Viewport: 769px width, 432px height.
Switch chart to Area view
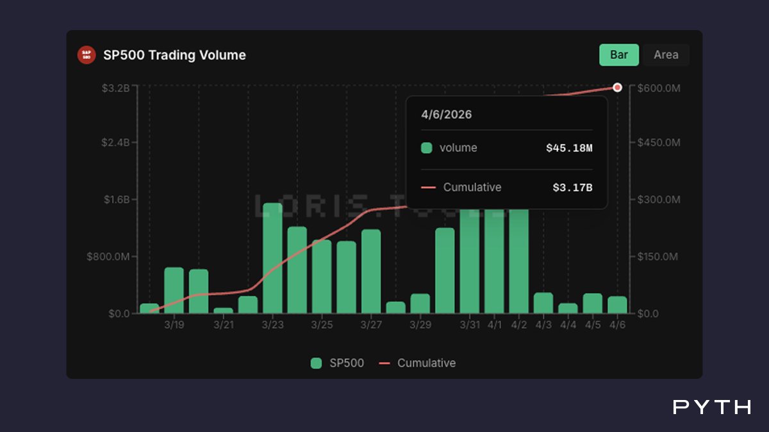point(666,55)
